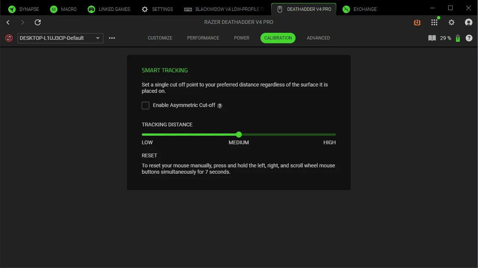Switch to BlackWidow V4 Low-Profile tab
The width and height of the screenshot is (478, 268).
point(224,9)
